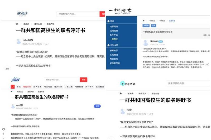Open the 闲话闲说 nav tab
Screen dimensions: 211x140
[48, 87]
